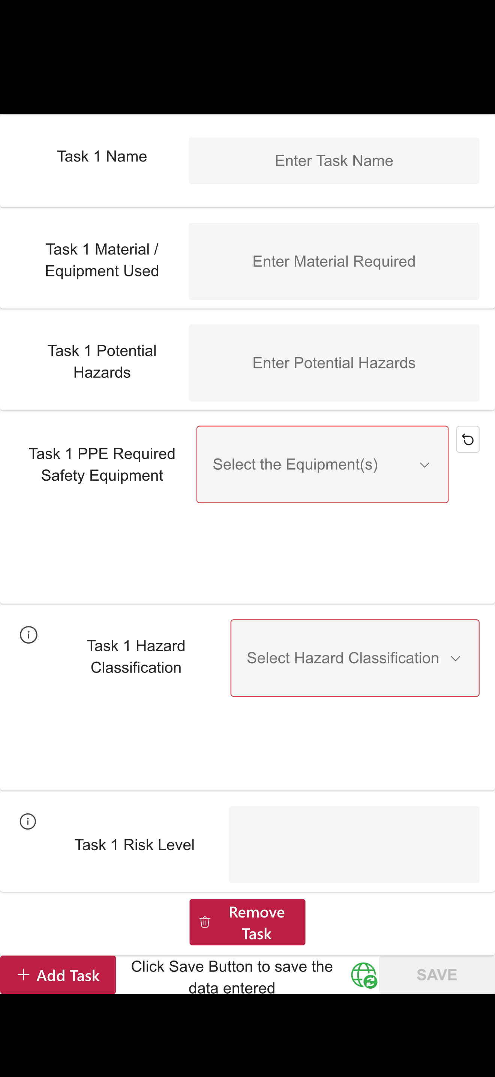Click the chevron in the Select the Equipment(s) dropdown
The width and height of the screenshot is (495, 1077).
point(424,465)
